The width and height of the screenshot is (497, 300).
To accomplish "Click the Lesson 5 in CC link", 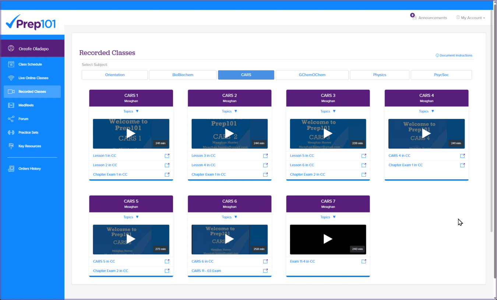I will (301, 155).
